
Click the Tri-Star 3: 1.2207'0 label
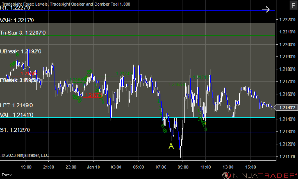[23, 33]
